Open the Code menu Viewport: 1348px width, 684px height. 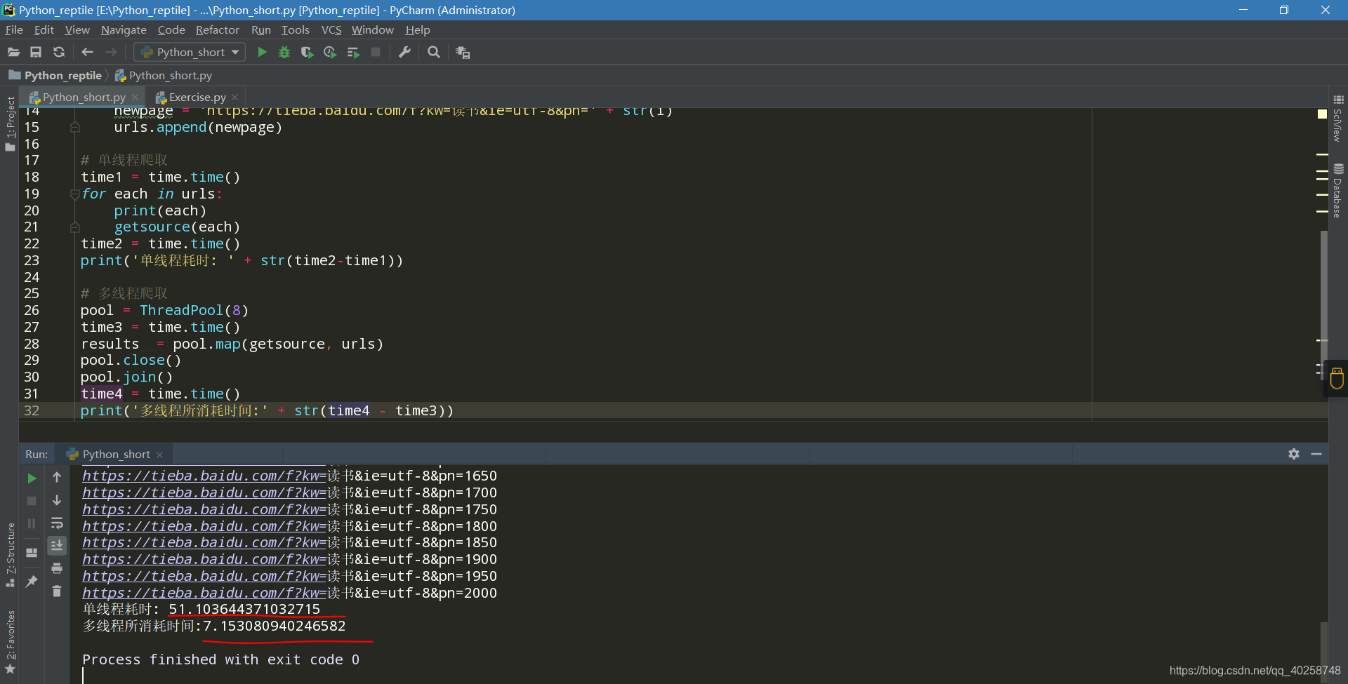click(171, 29)
